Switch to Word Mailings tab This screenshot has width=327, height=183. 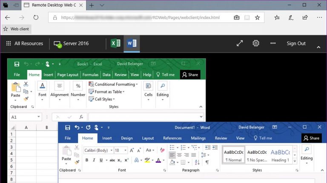[198, 138]
